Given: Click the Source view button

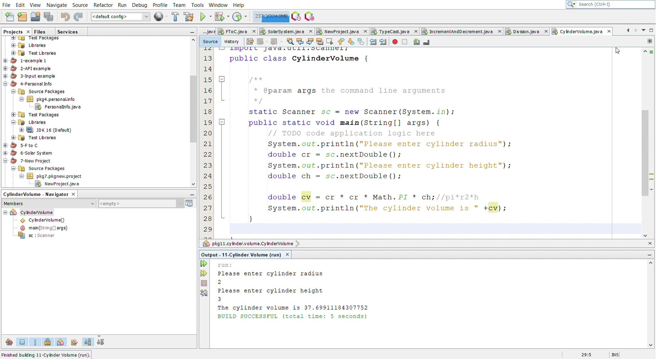Looking at the screenshot, I should (210, 42).
